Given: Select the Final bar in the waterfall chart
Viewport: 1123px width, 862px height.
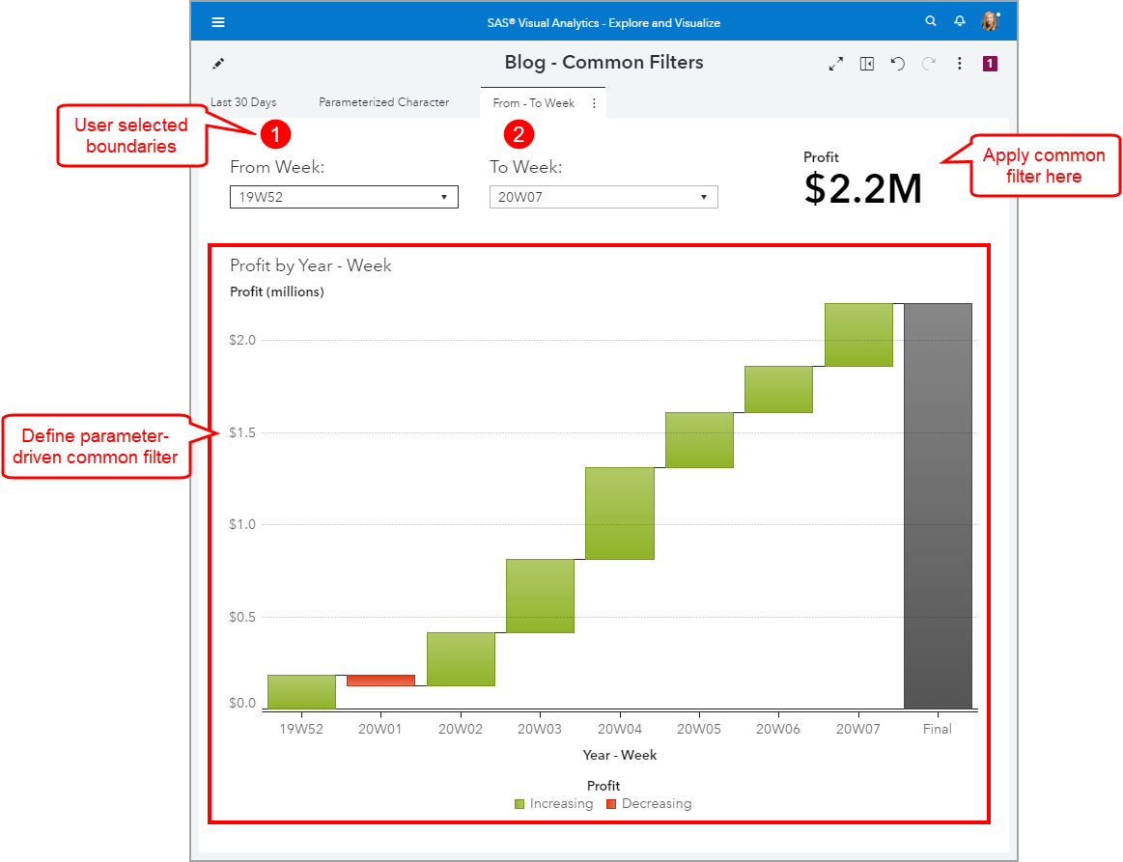Looking at the screenshot, I should click(x=937, y=502).
